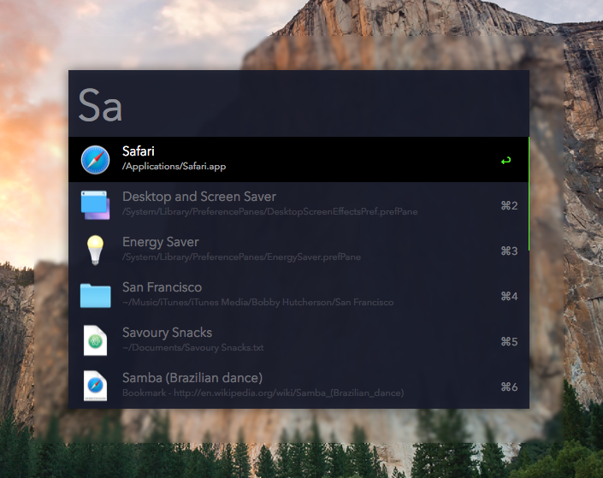Select the "Safari" result title
Viewport: 603px width, 478px height.
coord(139,152)
